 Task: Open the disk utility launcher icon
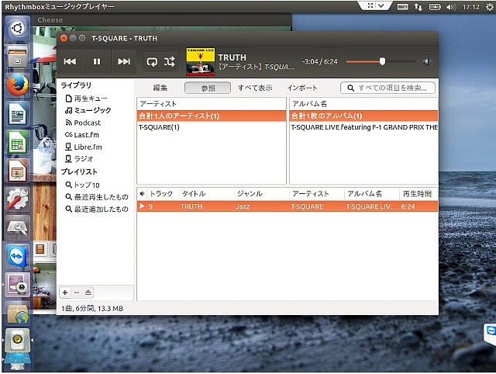pyautogui.click(x=17, y=227)
